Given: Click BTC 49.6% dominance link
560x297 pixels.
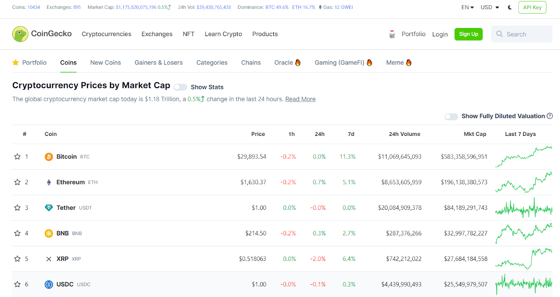Looking at the screenshot, I should [x=277, y=7].
